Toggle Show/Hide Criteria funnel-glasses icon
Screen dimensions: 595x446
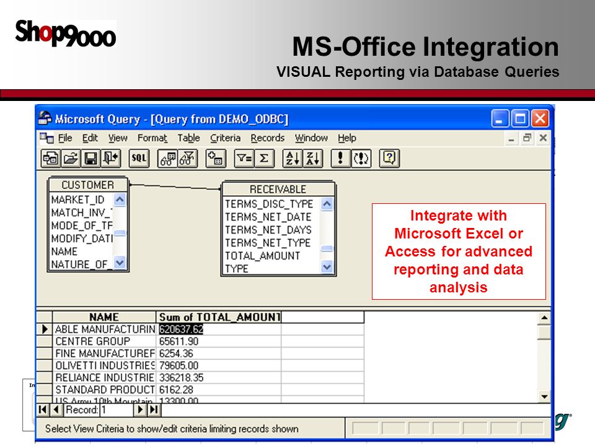pyautogui.click(x=187, y=158)
